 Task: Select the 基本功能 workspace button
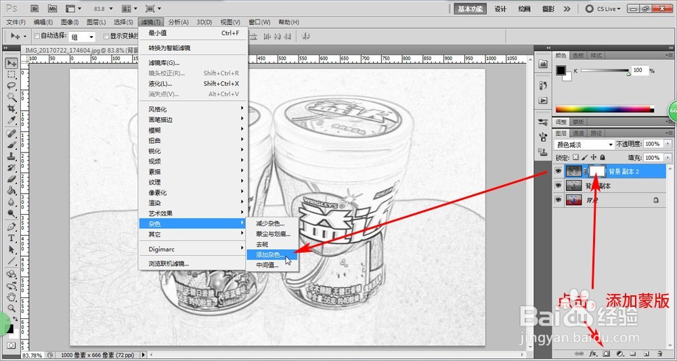471,9
